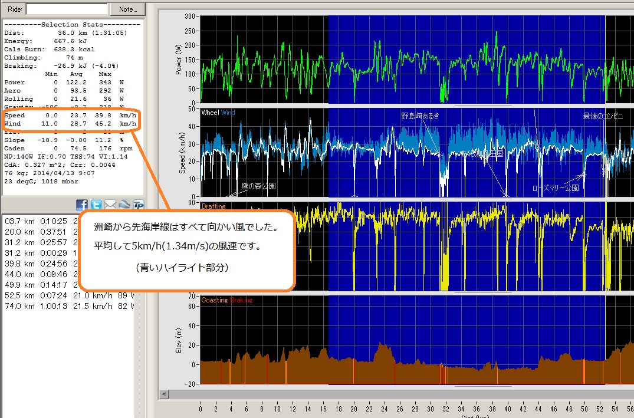Click the Drafting legend label

point(212,206)
